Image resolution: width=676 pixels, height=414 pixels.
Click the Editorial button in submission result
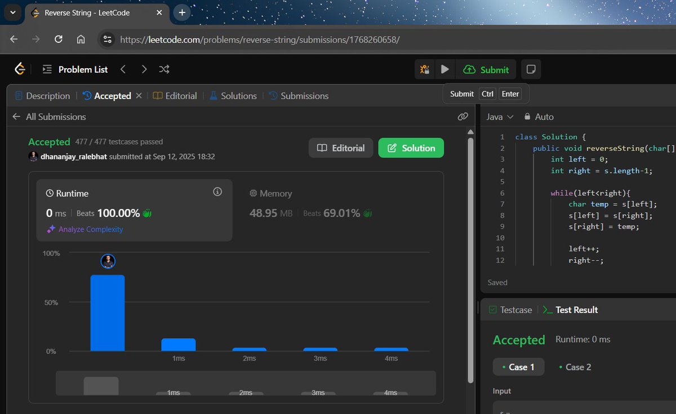coord(341,148)
